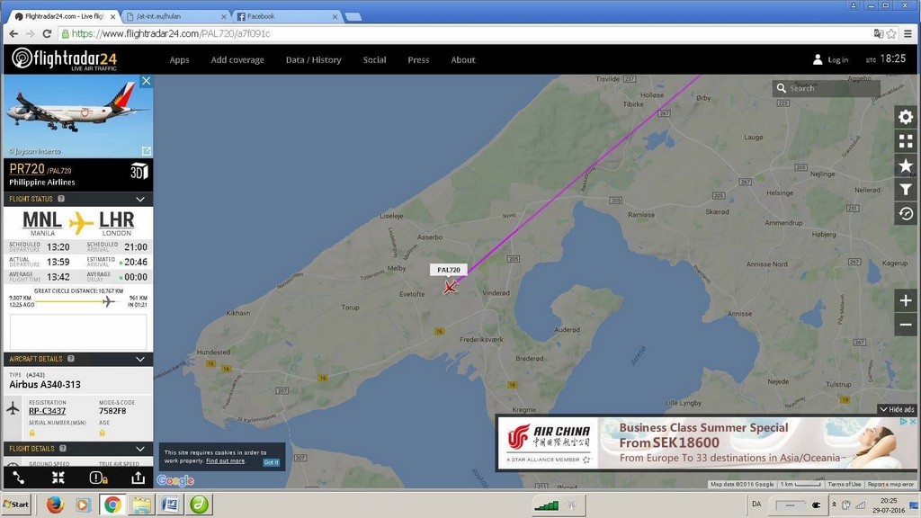Click the center-on-aircraft arrows icon
Viewport: 921px width, 518px height.
click(x=58, y=478)
